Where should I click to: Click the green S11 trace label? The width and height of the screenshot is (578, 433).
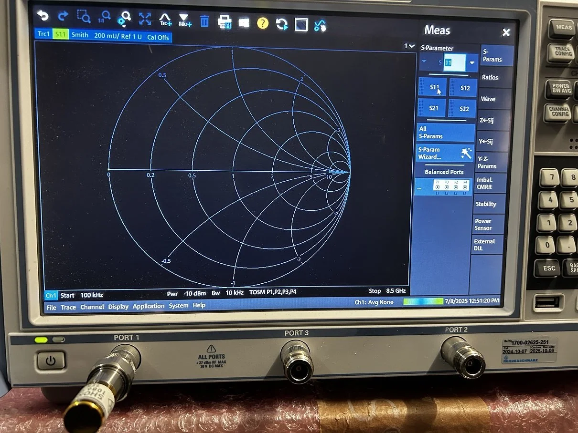tap(60, 34)
